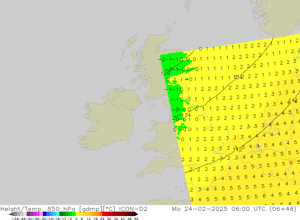Image resolution: width=300 pixels, height=220 pixels.
Task: Click the legend tick label '36'
Action: click(116, 219)
